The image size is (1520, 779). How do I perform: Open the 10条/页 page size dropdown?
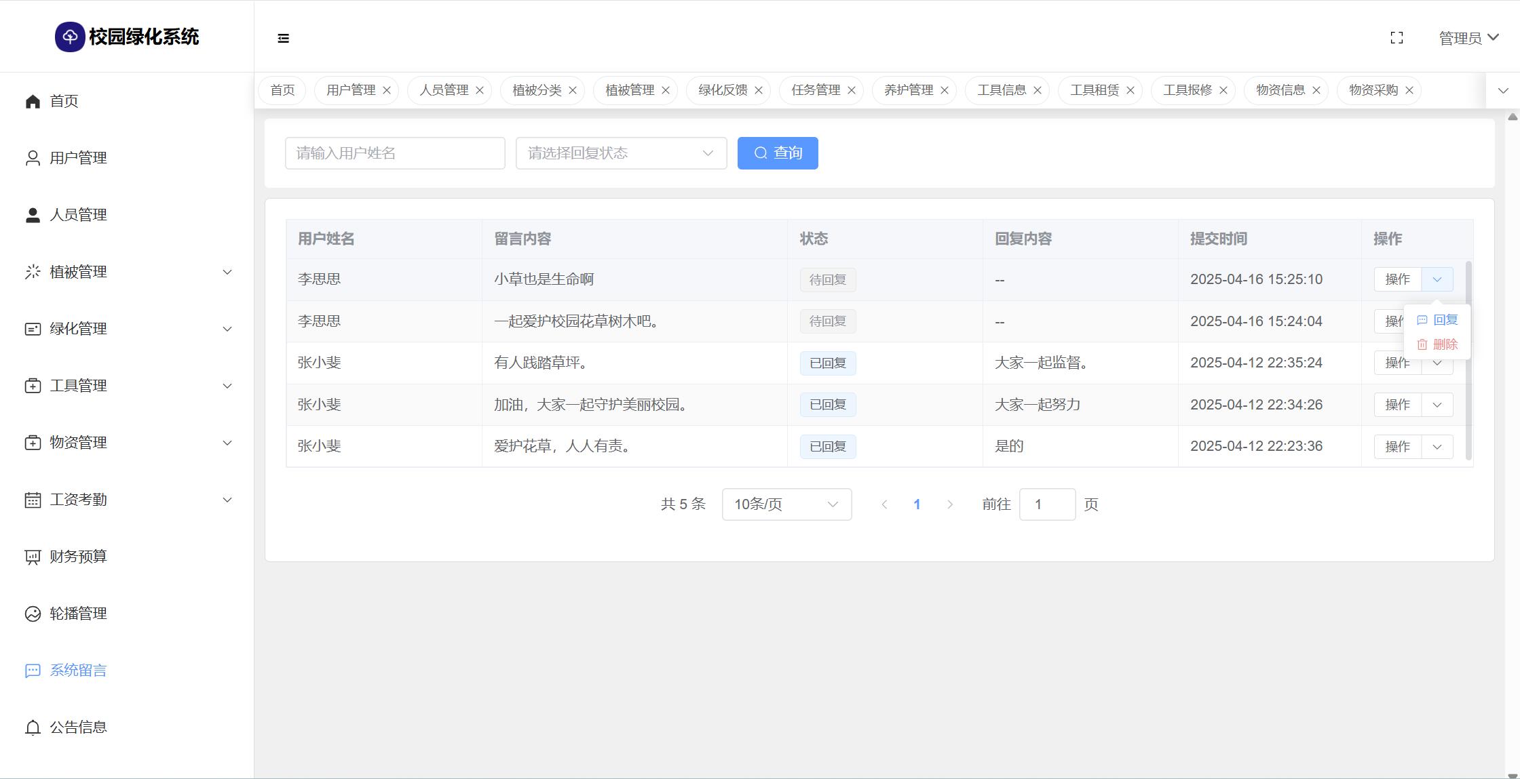pos(786,504)
